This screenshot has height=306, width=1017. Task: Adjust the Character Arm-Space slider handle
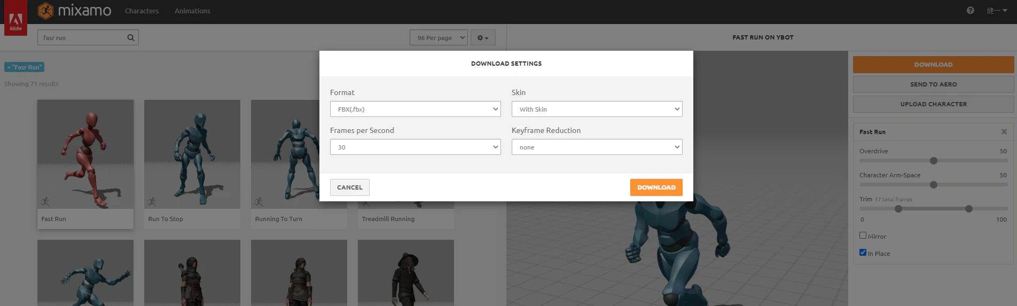point(934,185)
